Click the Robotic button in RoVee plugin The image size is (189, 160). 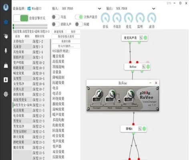[119, 100]
